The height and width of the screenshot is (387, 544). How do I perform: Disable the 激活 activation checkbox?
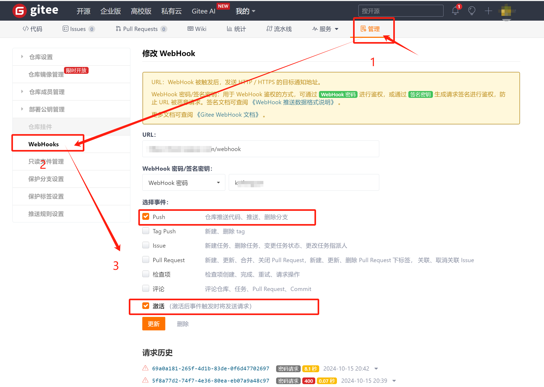[x=146, y=306]
